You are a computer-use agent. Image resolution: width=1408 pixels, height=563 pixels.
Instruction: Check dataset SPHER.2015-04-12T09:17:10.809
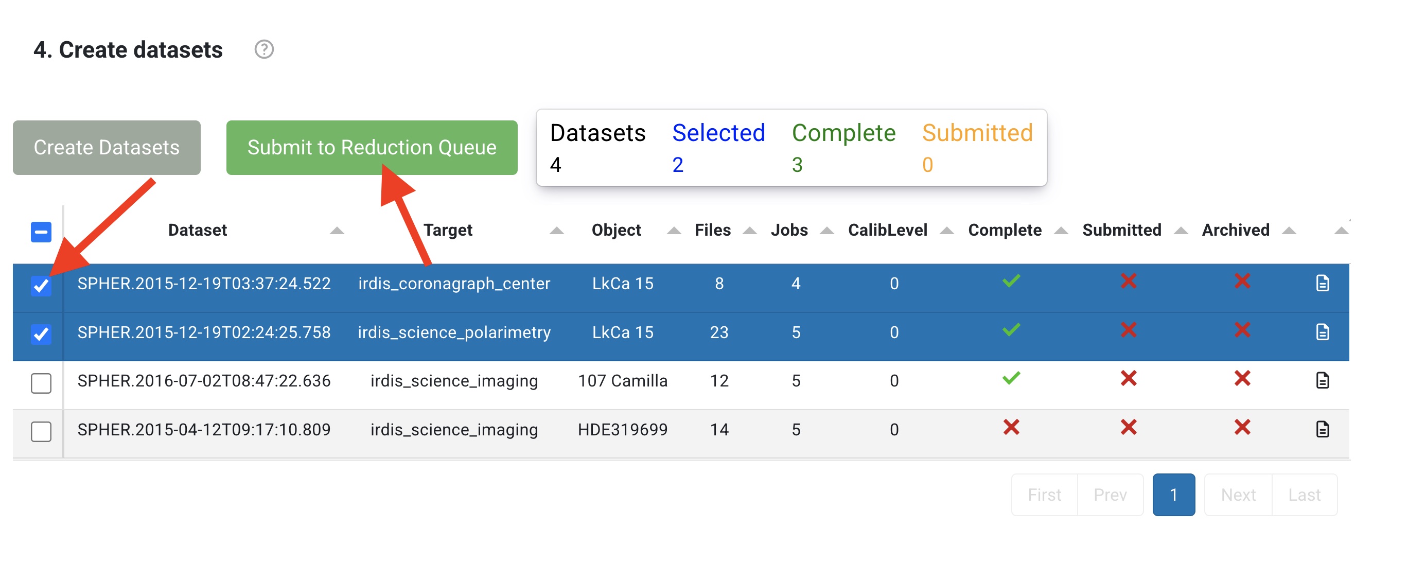(41, 431)
